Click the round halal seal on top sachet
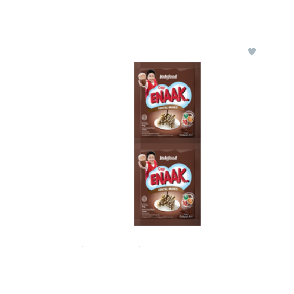This screenshot has height=294, width=294. (145, 117)
